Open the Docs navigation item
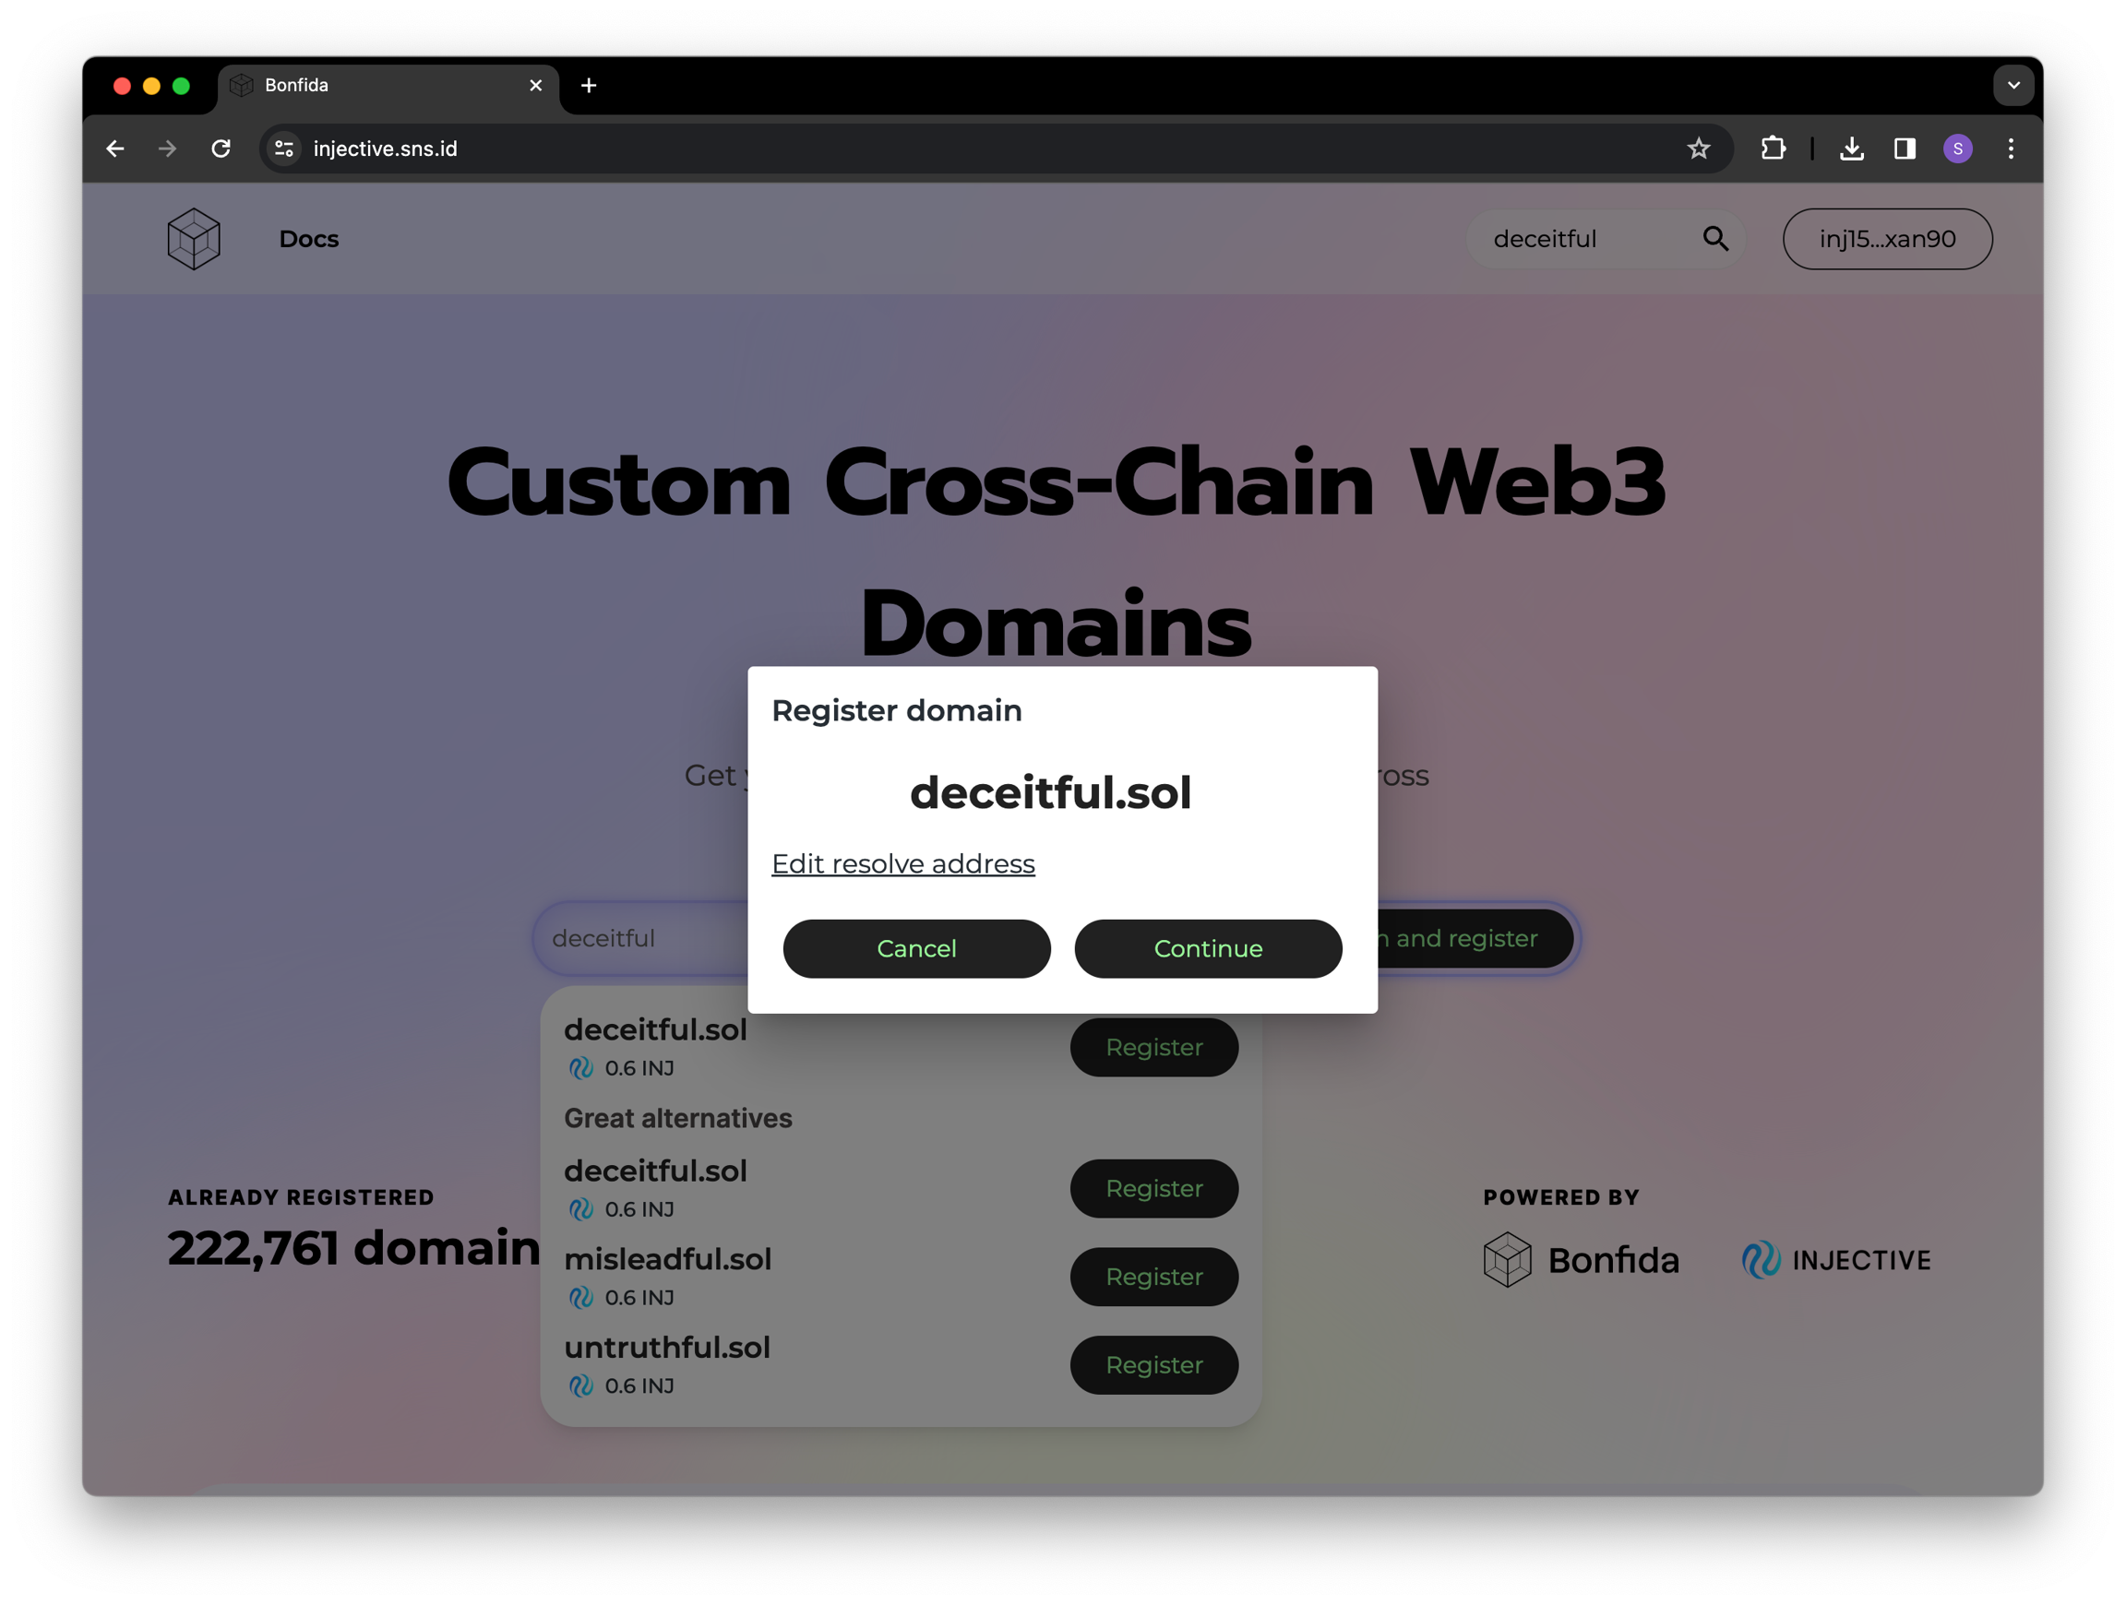 pos(308,239)
